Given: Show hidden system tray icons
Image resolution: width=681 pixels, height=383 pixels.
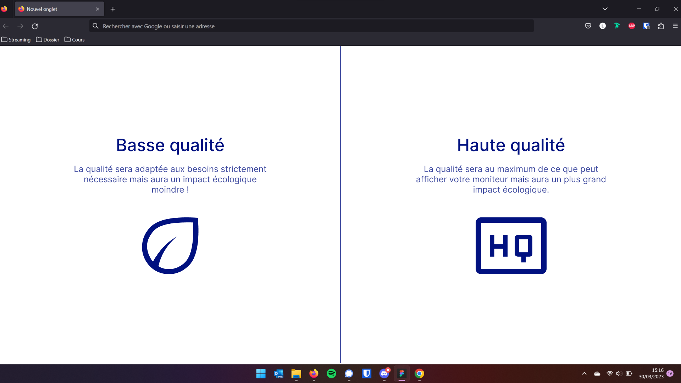Looking at the screenshot, I should [584, 373].
